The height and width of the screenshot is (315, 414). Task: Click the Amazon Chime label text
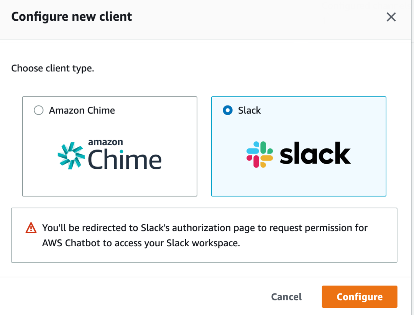coord(82,110)
